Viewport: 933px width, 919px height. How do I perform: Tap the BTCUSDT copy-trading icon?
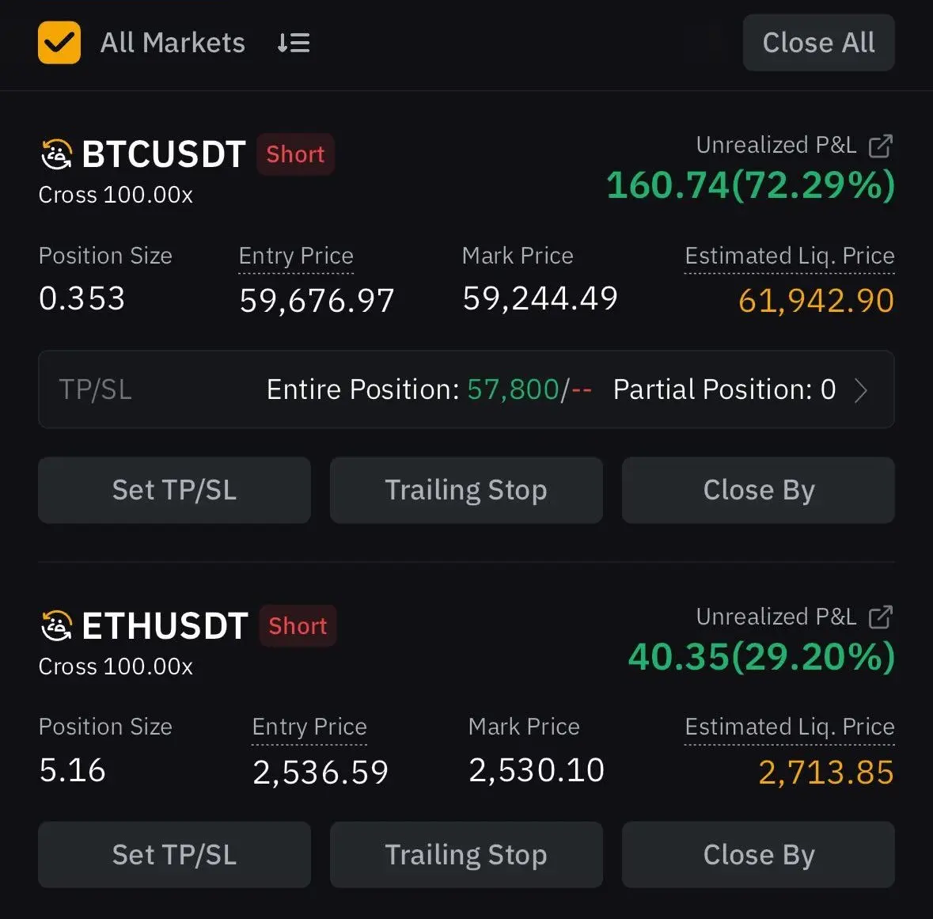click(56, 154)
